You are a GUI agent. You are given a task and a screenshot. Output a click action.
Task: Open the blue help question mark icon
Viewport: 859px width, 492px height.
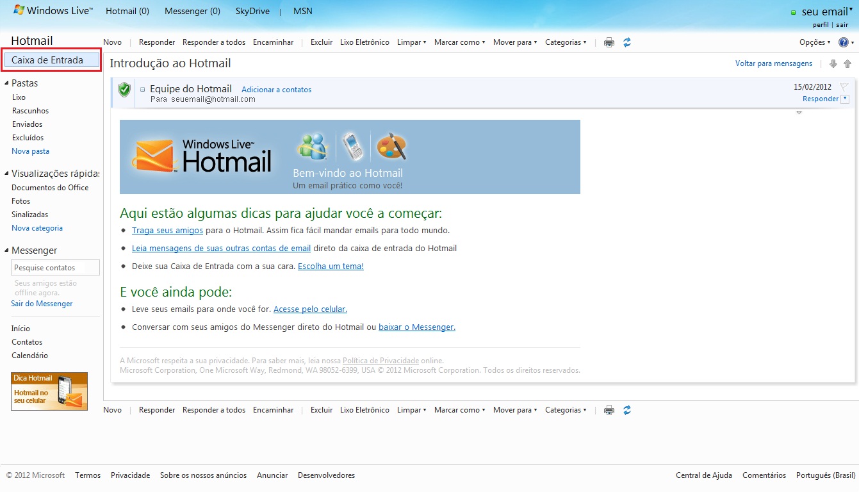842,42
